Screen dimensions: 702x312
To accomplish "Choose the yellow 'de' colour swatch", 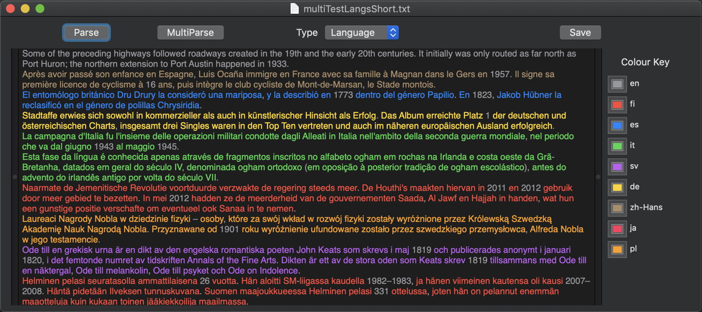I will point(617,187).
